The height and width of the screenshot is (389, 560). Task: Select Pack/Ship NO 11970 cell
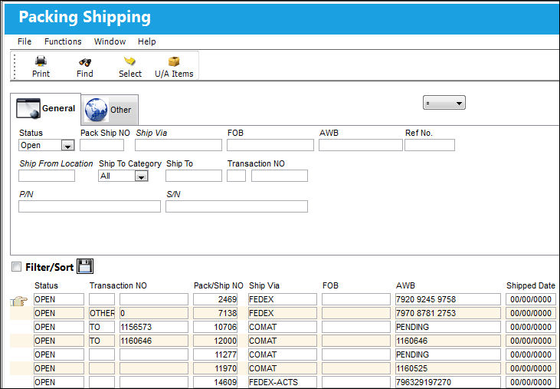(215, 368)
